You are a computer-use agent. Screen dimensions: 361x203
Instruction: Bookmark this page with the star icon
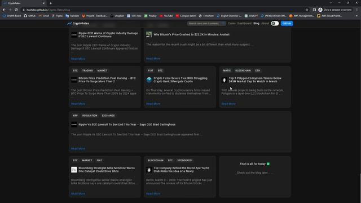(307, 10)
